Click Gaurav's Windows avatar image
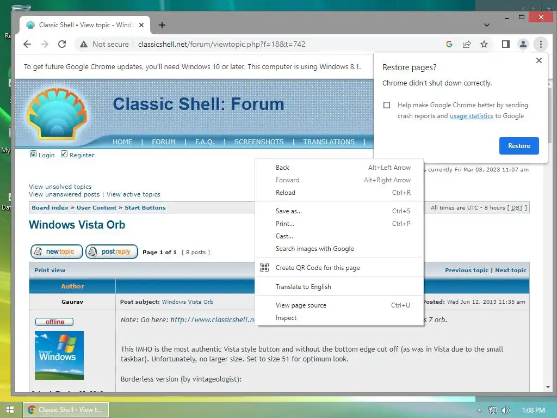The height and width of the screenshot is (418, 557). click(59, 355)
